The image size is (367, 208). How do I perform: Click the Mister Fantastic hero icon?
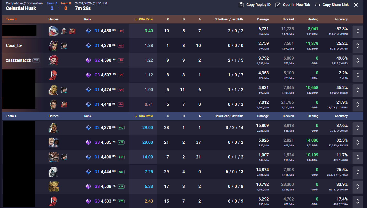click(53, 105)
